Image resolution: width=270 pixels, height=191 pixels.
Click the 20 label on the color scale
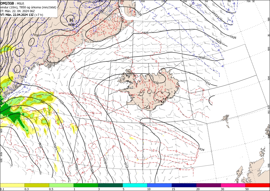(198, 189)
